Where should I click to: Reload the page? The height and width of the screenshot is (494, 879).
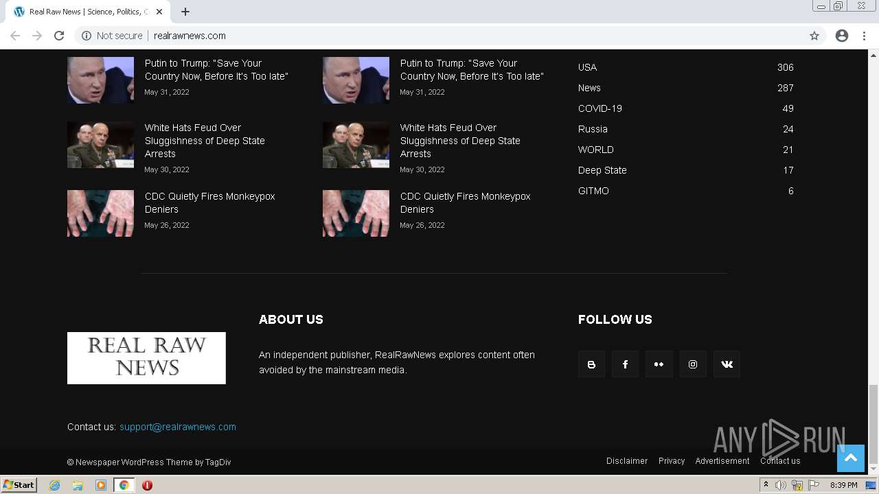pyautogui.click(x=59, y=36)
